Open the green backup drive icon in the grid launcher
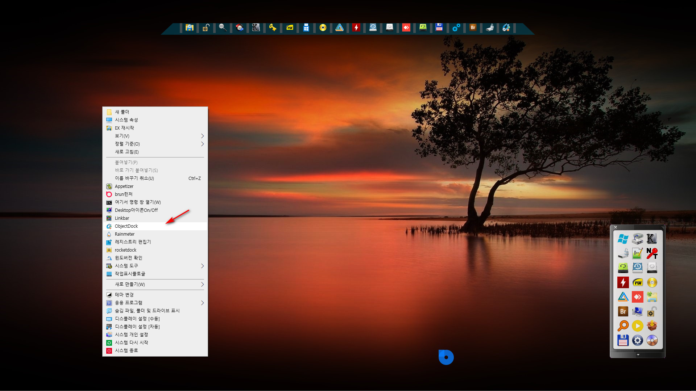 (x=623, y=268)
